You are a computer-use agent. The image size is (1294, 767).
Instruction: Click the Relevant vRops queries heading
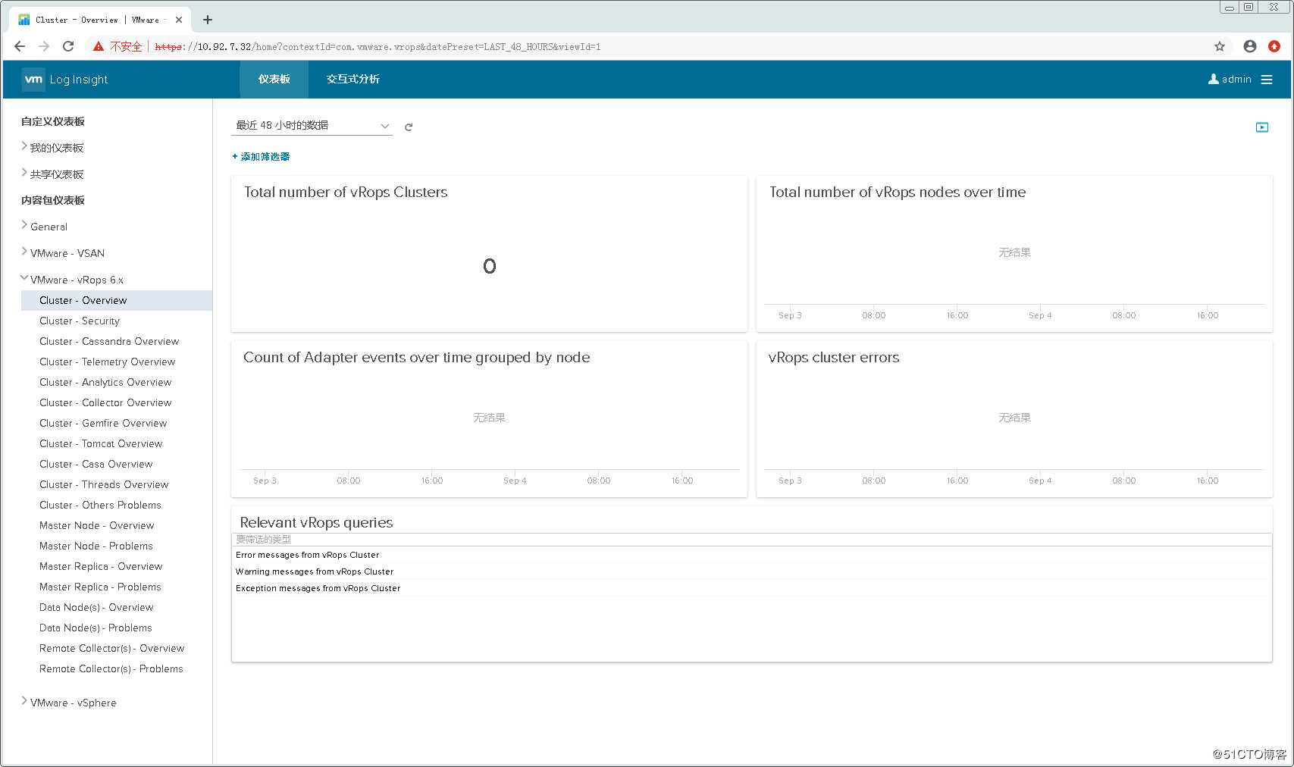click(x=316, y=522)
